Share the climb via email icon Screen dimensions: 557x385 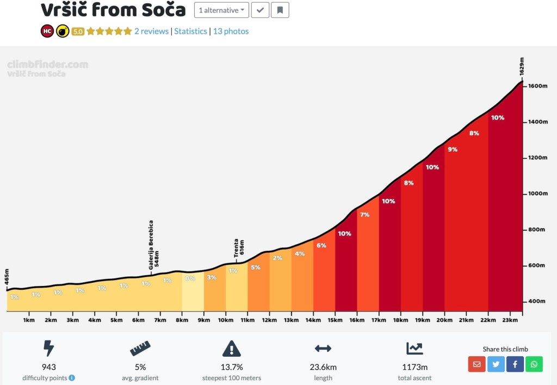coord(476,364)
